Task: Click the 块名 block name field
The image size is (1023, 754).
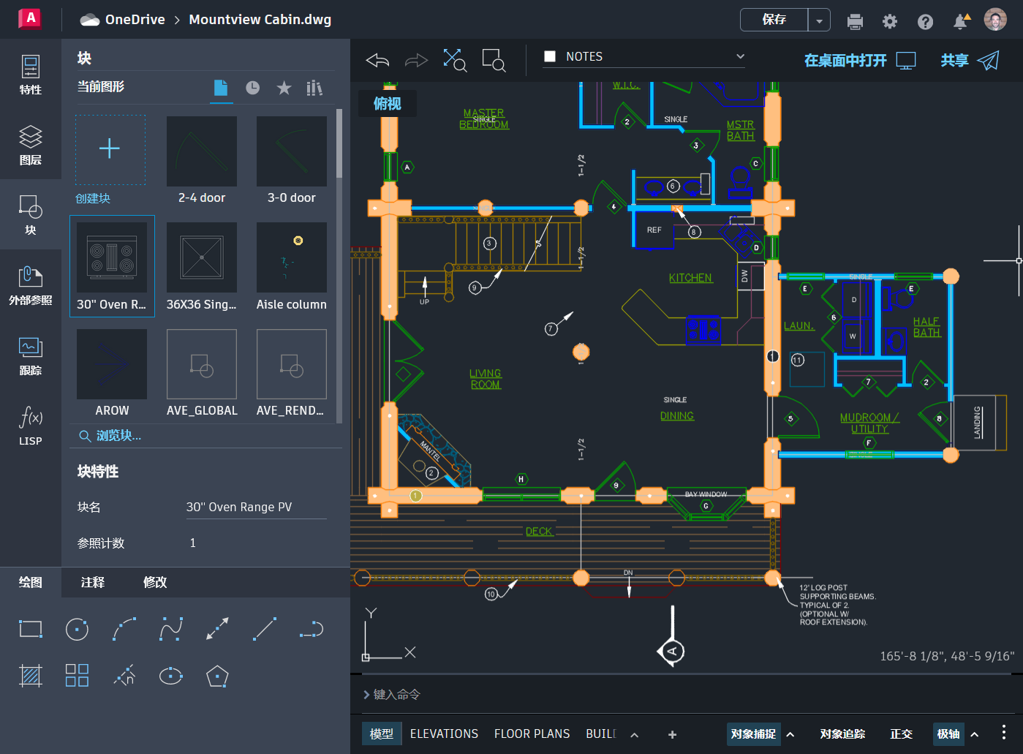Action: point(256,507)
